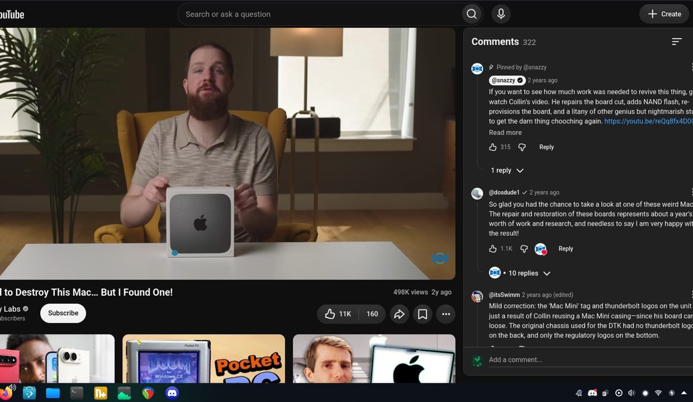
Task: Click the 'Comments 322' header text
Action: point(504,42)
